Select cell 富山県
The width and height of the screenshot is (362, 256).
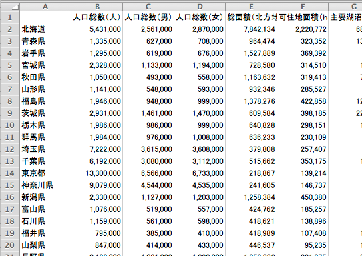45,209
